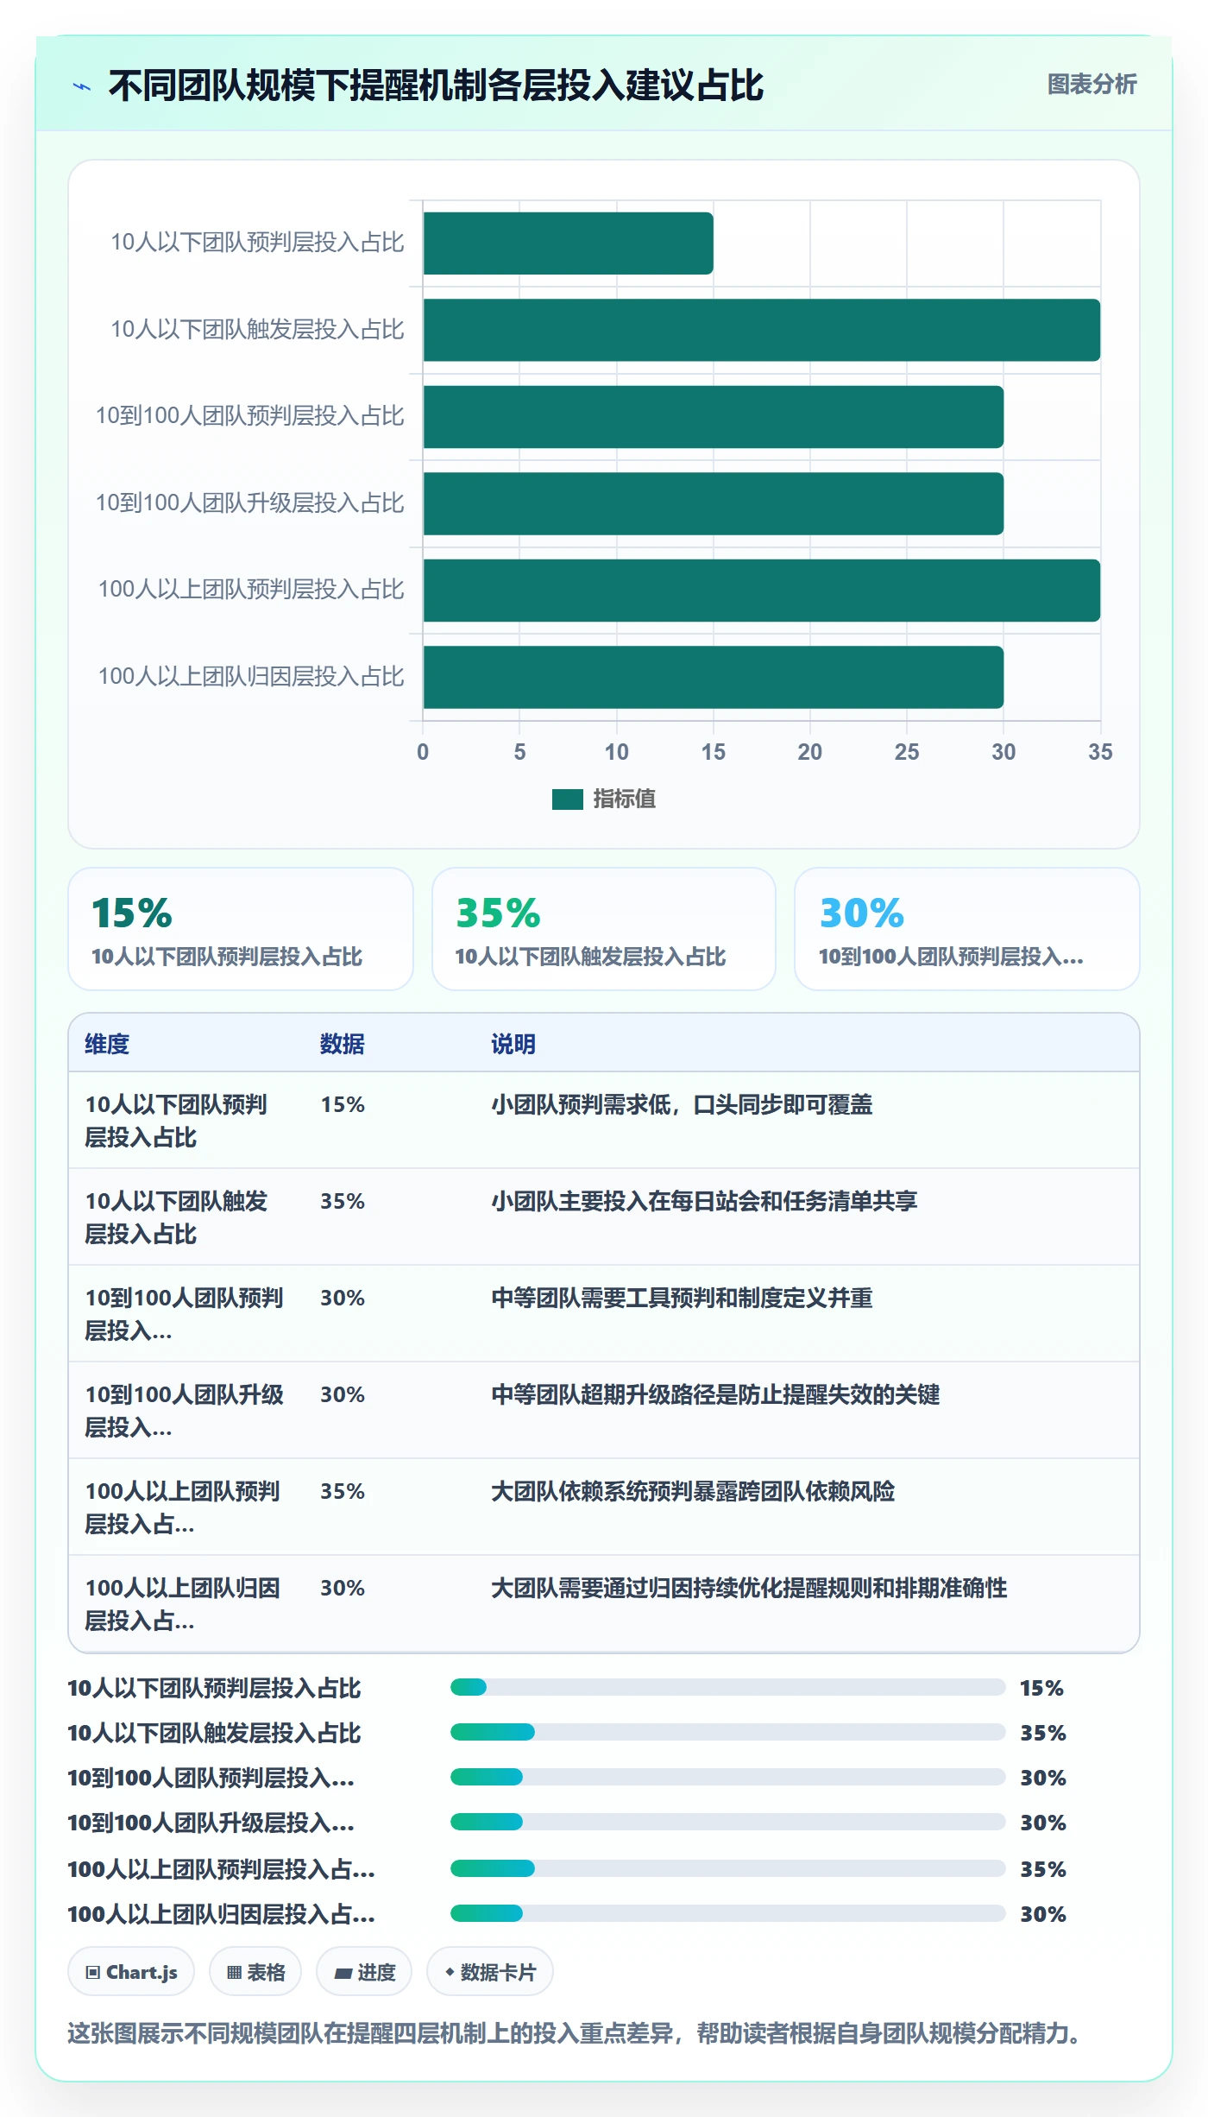Click the 维度 table column header
Viewport: 1208px width, 2117px height.
107,1044
